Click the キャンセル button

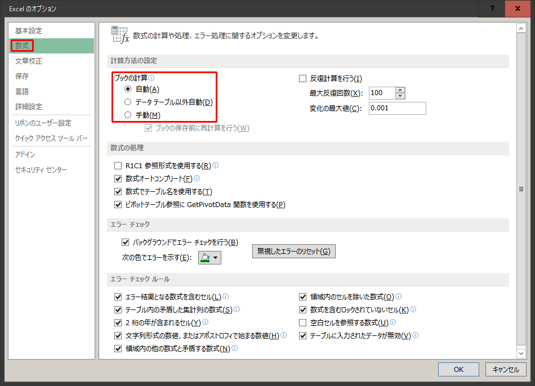pyautogui.click(x=506, y=369)
